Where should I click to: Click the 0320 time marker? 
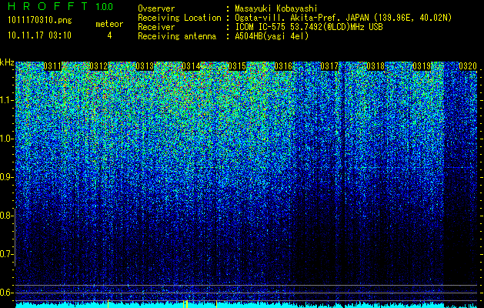point(468,66)
